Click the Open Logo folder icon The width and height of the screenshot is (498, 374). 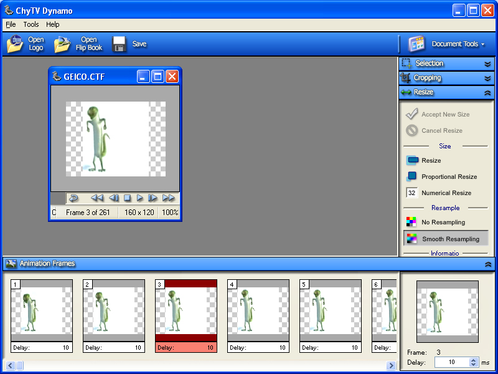(15, 44)
